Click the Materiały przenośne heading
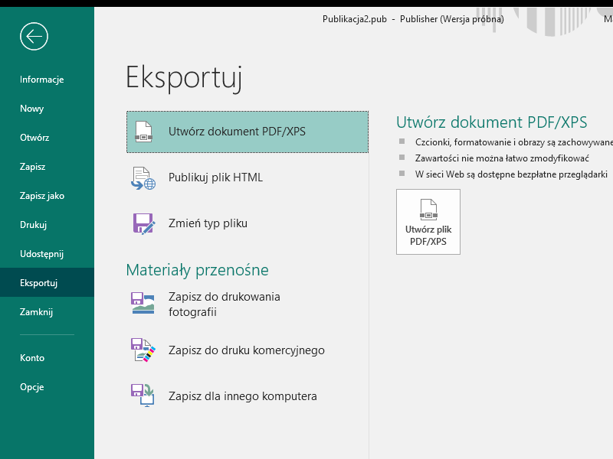This screenshot has height=459, width=613. point(198,270)
